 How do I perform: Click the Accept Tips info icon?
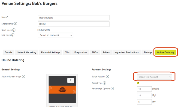(104, 83)
